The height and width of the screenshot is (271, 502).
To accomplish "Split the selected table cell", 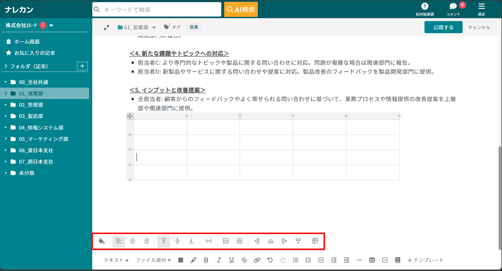I will (239, 241).
